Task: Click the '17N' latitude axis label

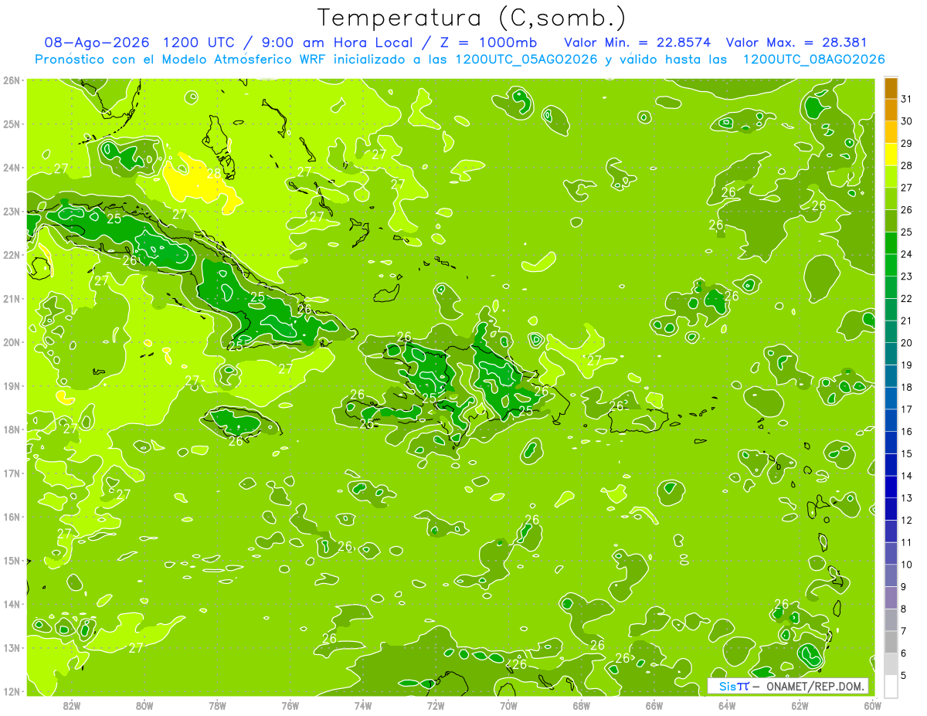Action: (11, 473)
